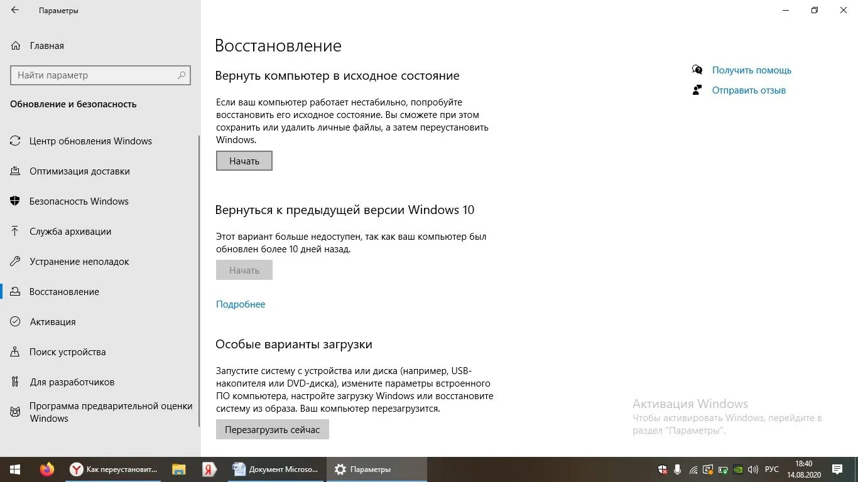The width and height of the screenshot is (858, 482).
Task: Launch Firefox from the taskbar
Action: (x=47, y=469)
